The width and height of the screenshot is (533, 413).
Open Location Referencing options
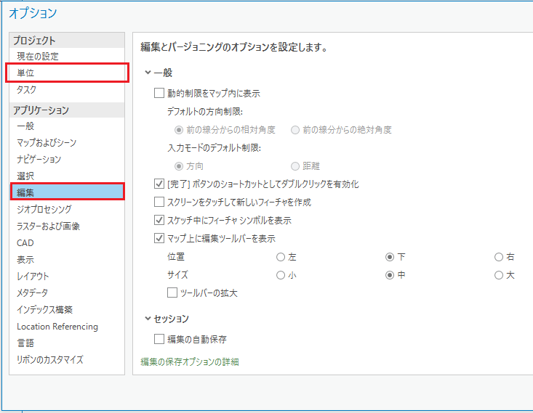[67, 327]
